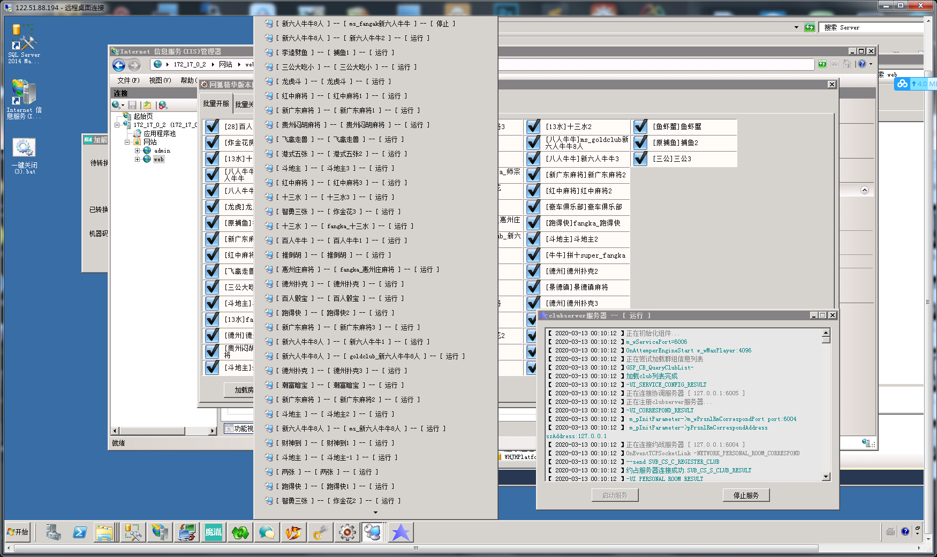Click the 停止服务 button
Screen dimensions: 937x557
pos(745,495)
